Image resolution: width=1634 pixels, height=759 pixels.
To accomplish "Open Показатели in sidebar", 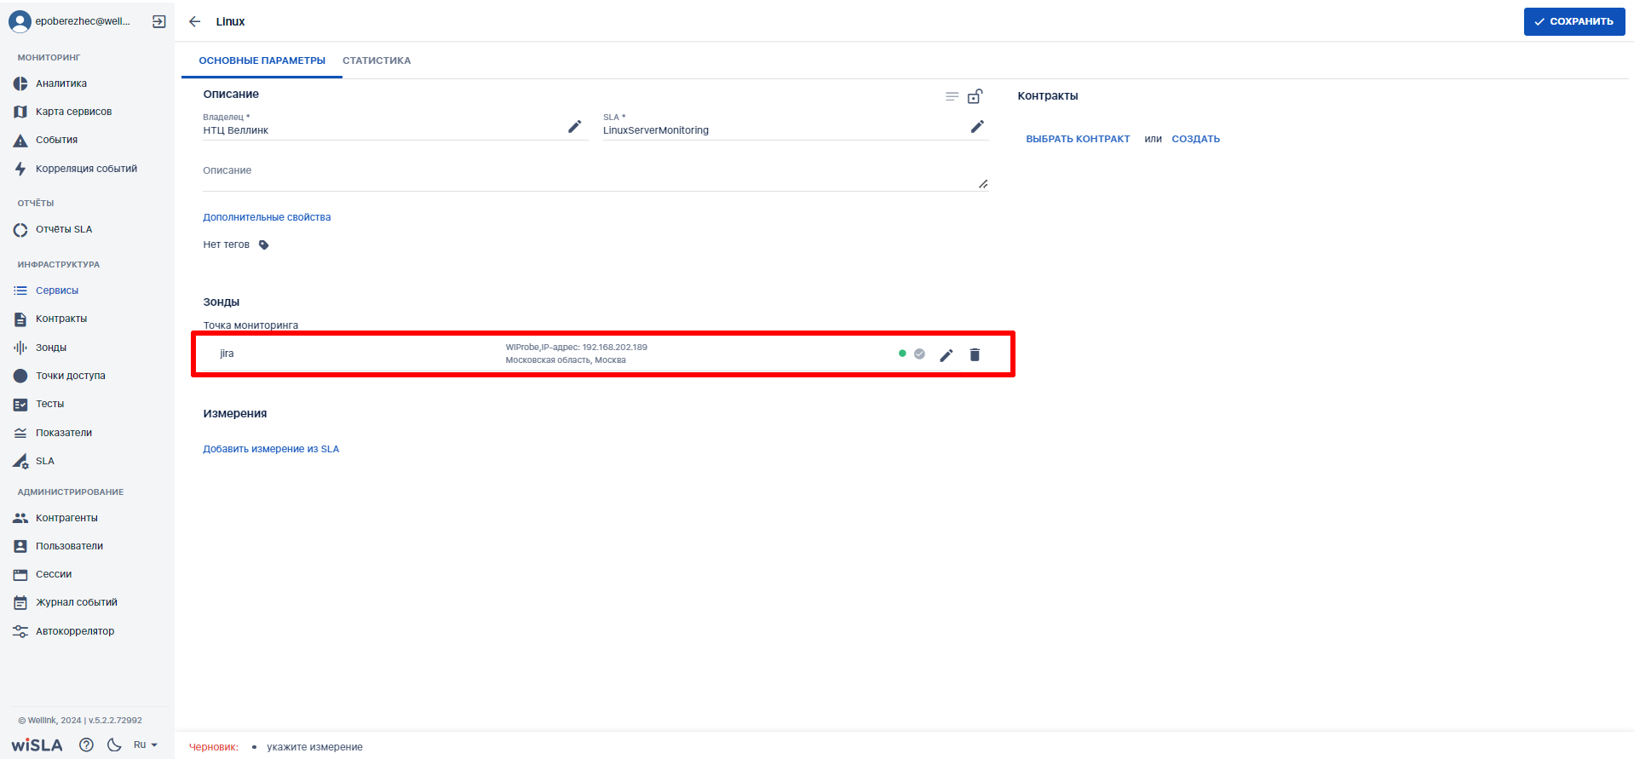I will (x=64, y=433).
